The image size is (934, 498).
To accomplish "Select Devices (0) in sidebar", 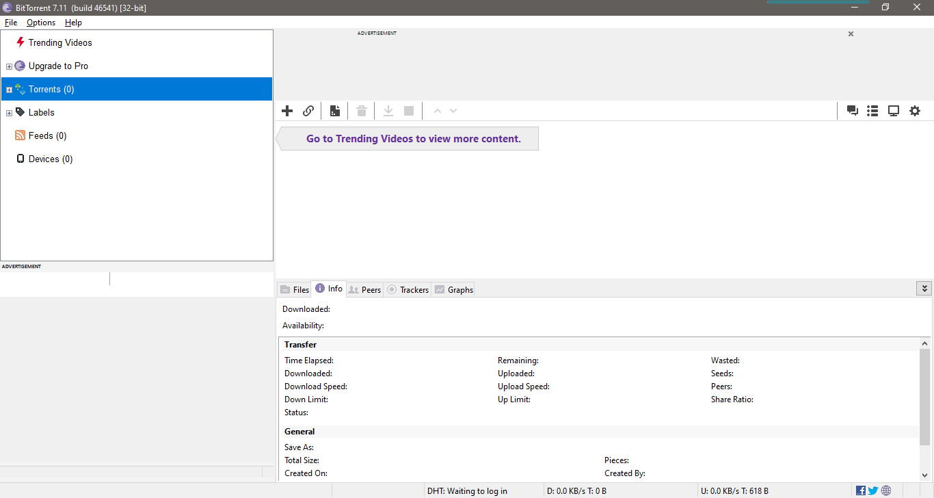I will 51,159.
